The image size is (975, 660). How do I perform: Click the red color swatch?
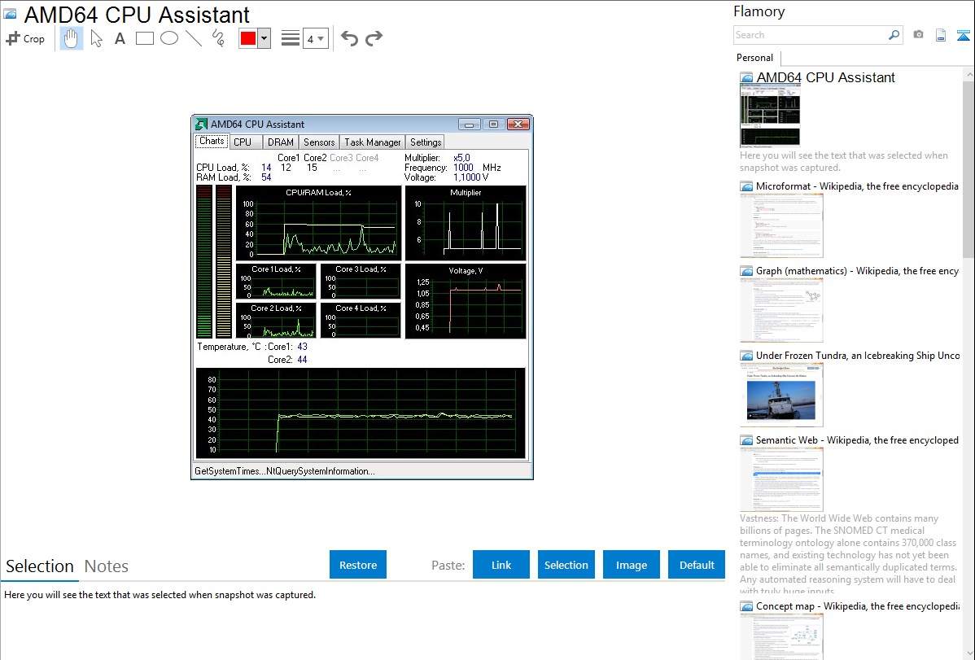[x=248, y=38]
